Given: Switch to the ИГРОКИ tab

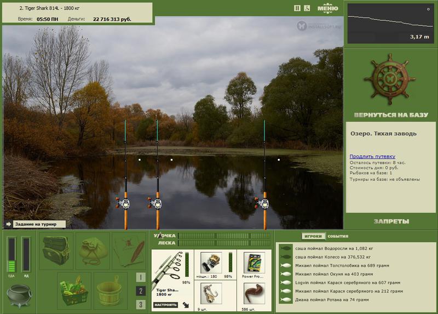Looking at the screenshot, I should click(313, 236).
